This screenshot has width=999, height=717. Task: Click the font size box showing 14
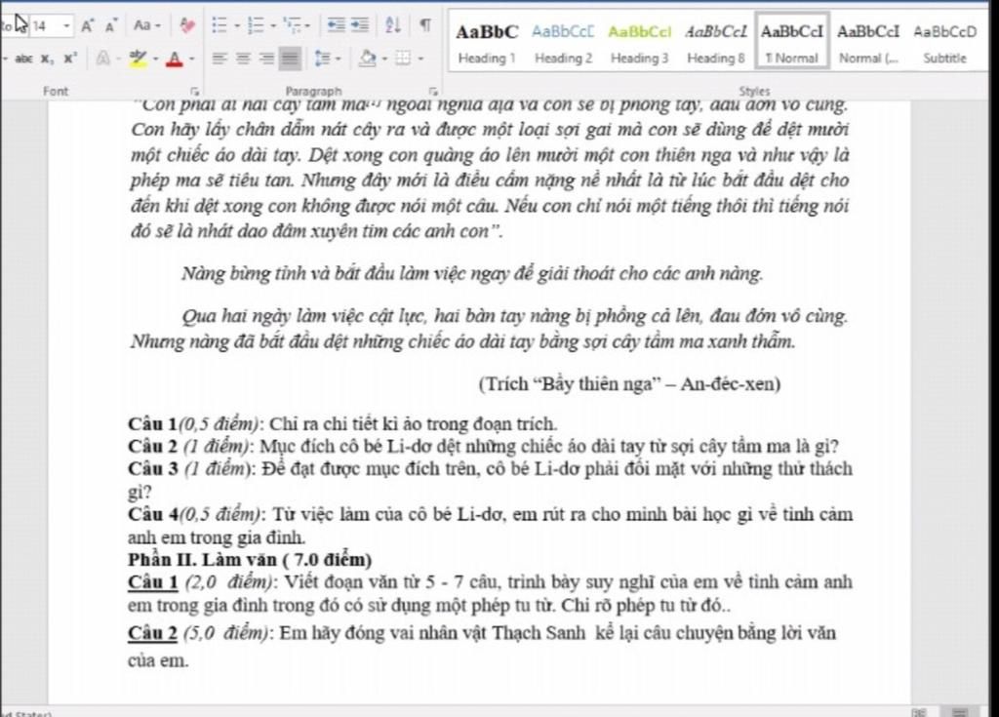tap(45, 25)
